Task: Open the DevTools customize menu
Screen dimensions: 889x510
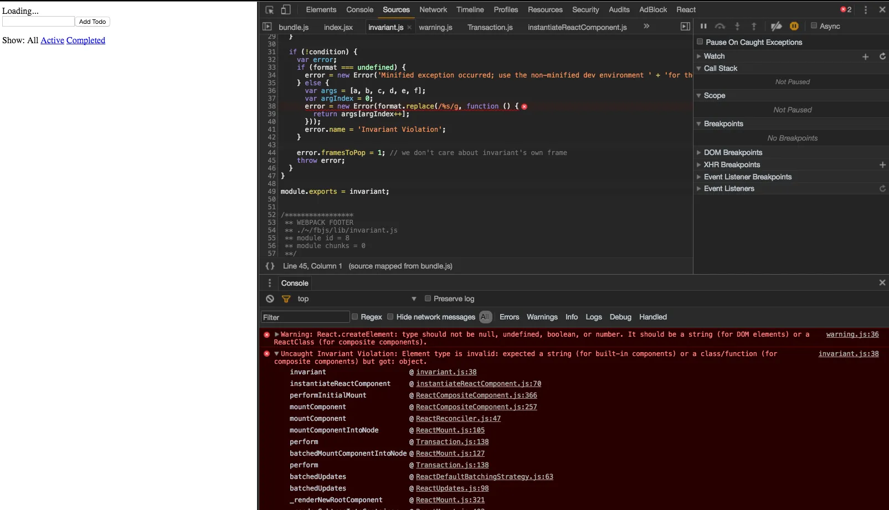Action: [x=866, y=9]
